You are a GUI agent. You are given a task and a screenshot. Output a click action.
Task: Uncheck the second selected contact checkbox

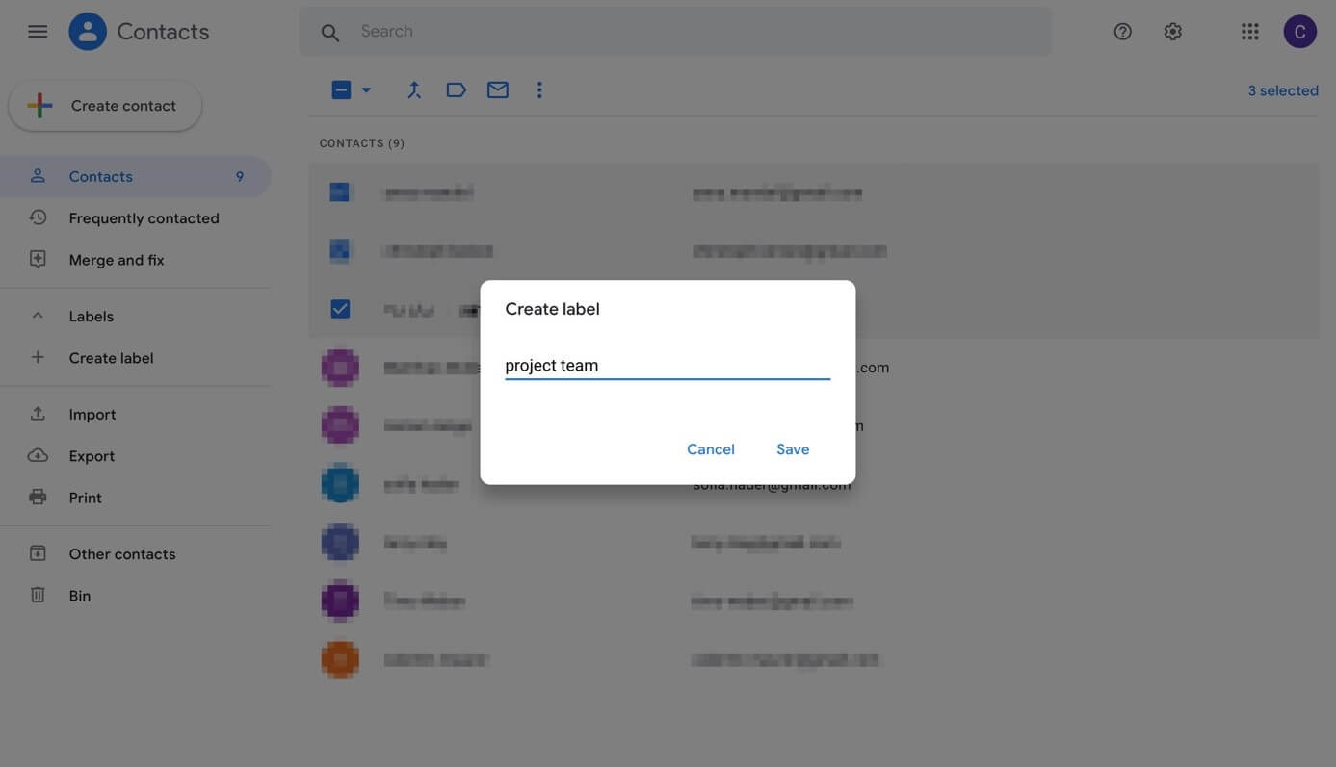tap(340, 250)
